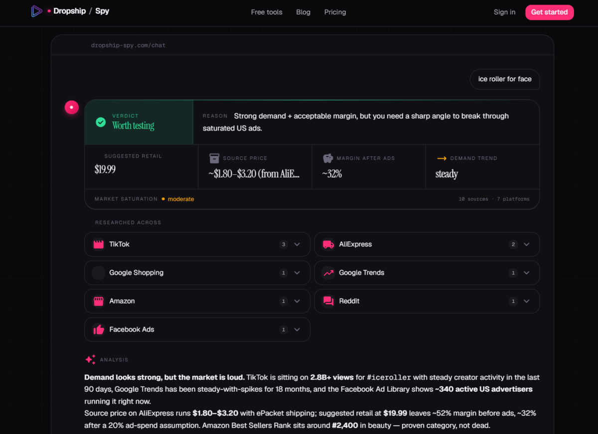Click the '2.8B+ views' bold text

(x=331, y=377)
